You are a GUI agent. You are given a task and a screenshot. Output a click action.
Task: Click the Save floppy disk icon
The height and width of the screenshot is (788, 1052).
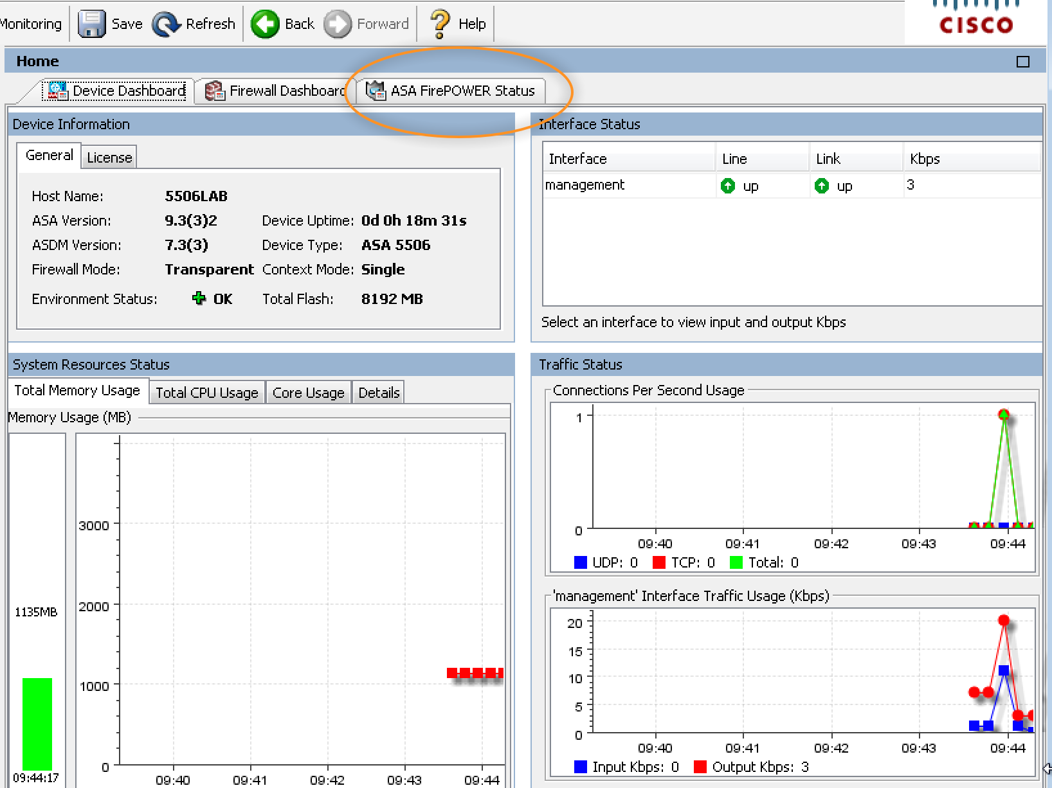pos(91,24)
